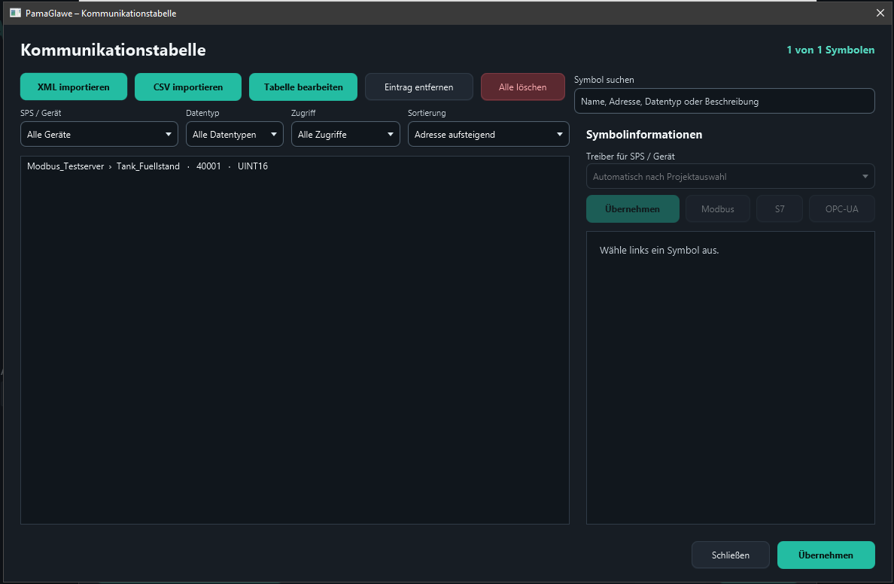The width and height of the screenshot is (894, 584).
Task: Click the "Wähle links ein Symbol aus." hint
Action: coord(659,250)
